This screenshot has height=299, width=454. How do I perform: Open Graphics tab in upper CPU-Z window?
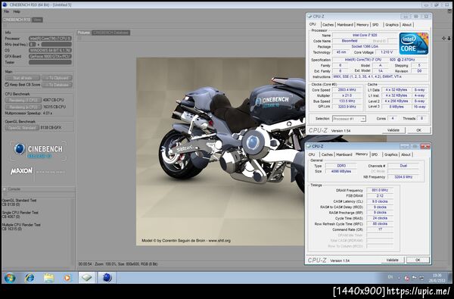tap(392, 25)
